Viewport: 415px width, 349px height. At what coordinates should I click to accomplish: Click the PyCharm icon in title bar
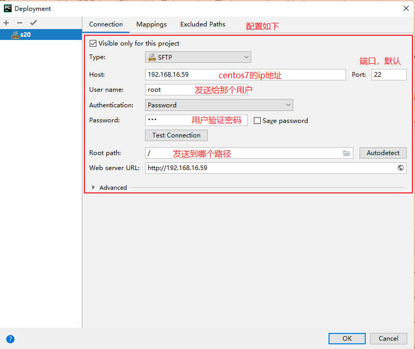[x=7, y=8]
